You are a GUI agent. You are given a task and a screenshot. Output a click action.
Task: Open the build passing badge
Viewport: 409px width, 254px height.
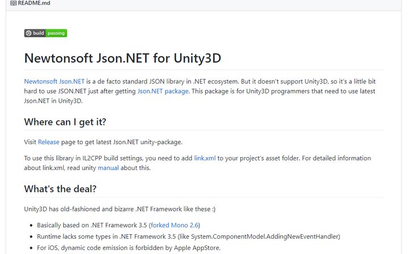click(x=45, y=33)
